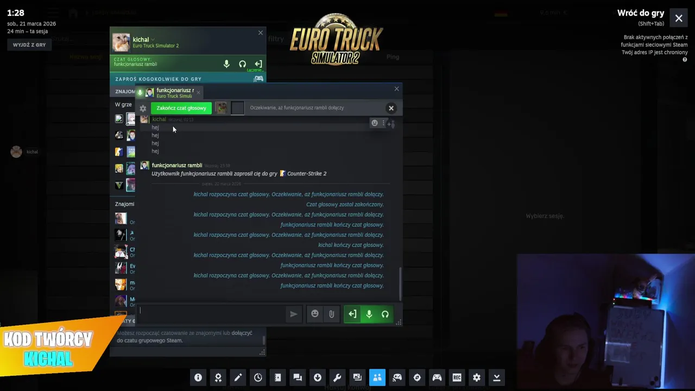
Task: Open more options dots on kichal's message
Action: [383, 123]
